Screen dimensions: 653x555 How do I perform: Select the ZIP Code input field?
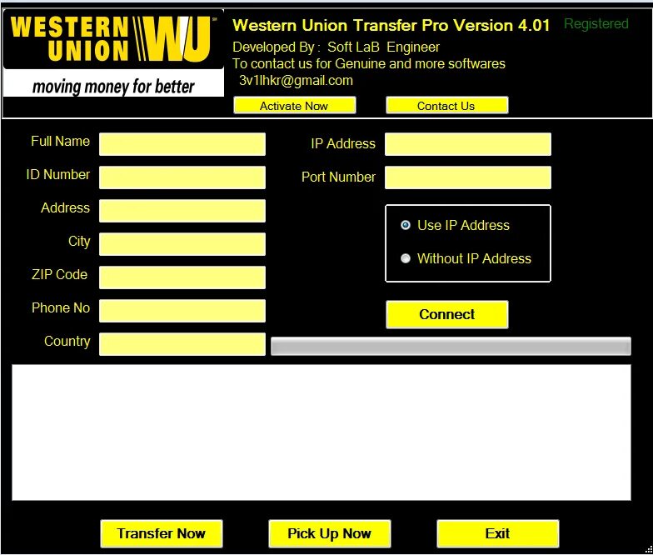(182, 277)
